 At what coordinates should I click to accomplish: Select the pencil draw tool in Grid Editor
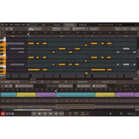[7, 29]
